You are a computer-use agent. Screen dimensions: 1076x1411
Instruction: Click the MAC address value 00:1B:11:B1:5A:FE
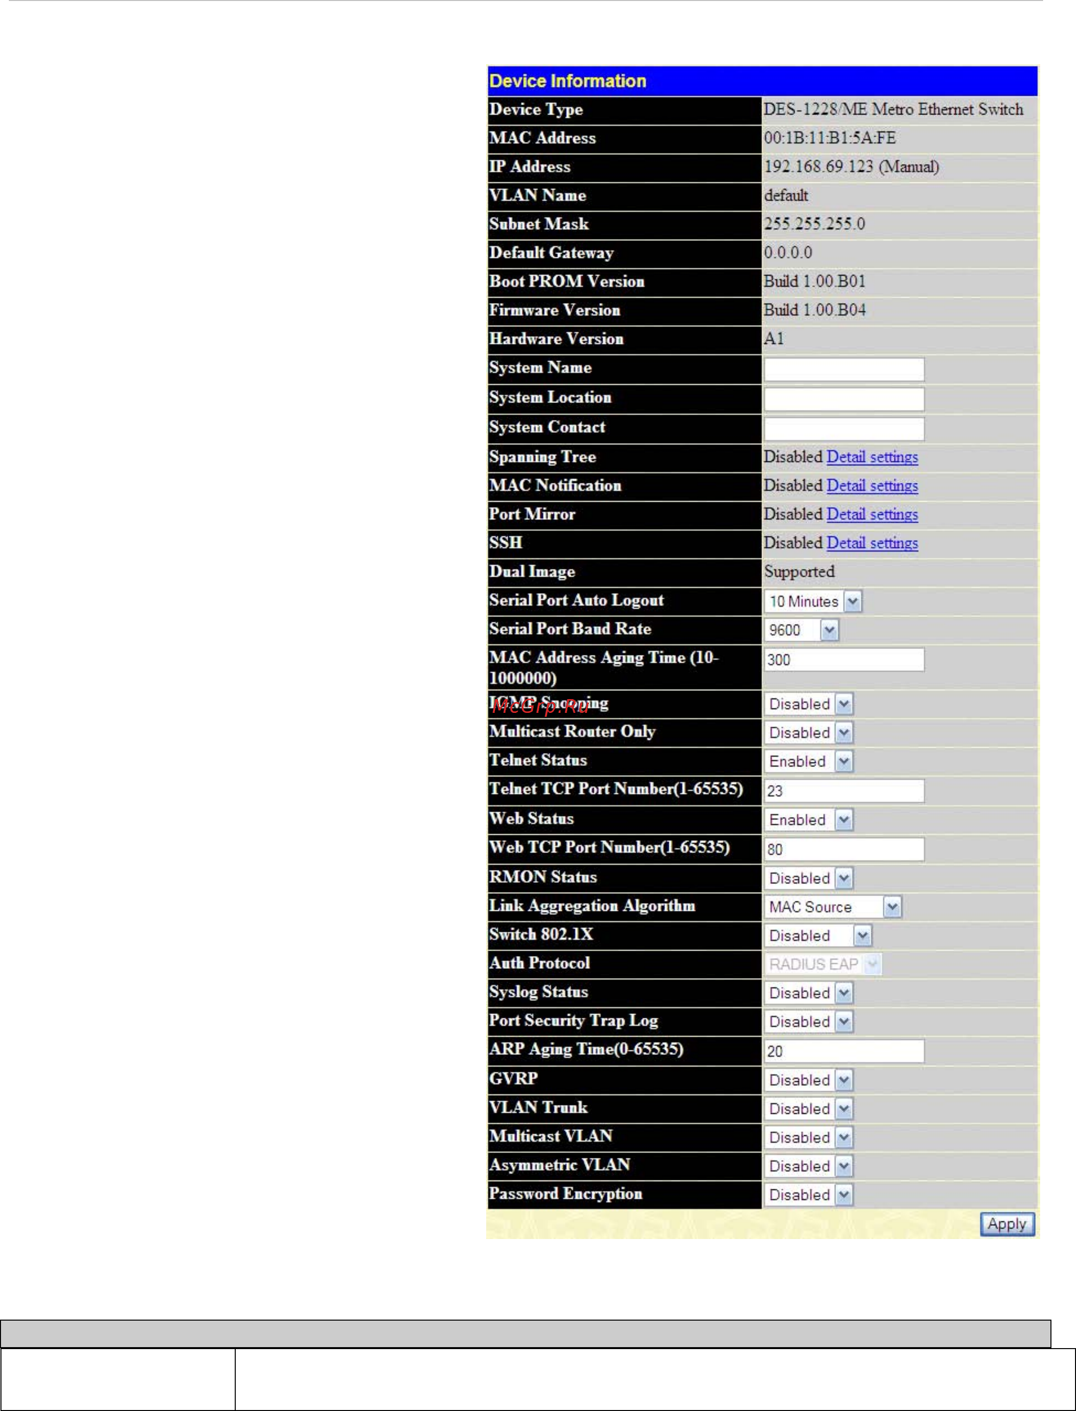829,138
